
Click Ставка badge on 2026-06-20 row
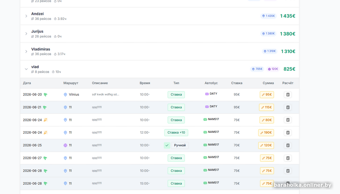[x=176, y=95]
